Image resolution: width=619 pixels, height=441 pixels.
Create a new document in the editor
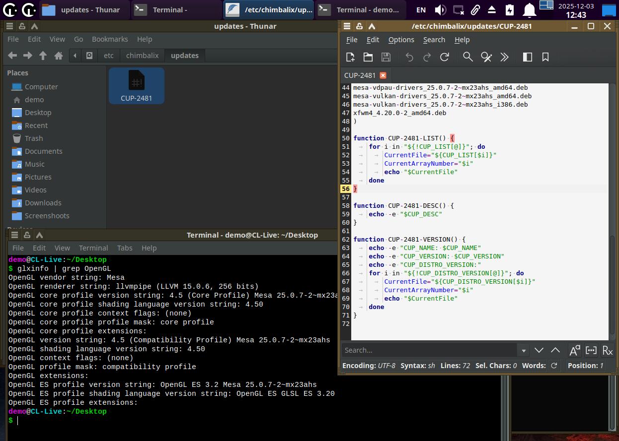point(350,57)
